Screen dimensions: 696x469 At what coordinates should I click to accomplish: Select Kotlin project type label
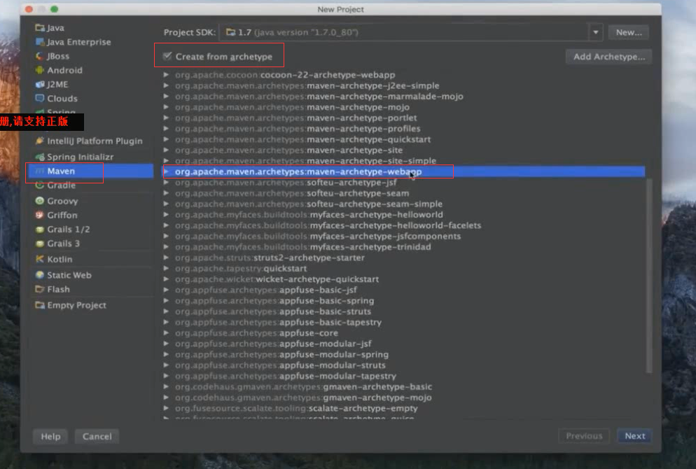[60, 259]
